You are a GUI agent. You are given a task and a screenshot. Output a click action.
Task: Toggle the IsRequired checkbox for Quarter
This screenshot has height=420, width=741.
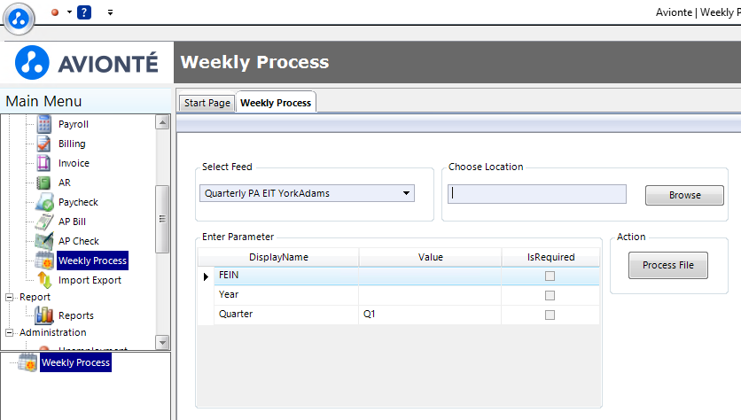point(550,315)
